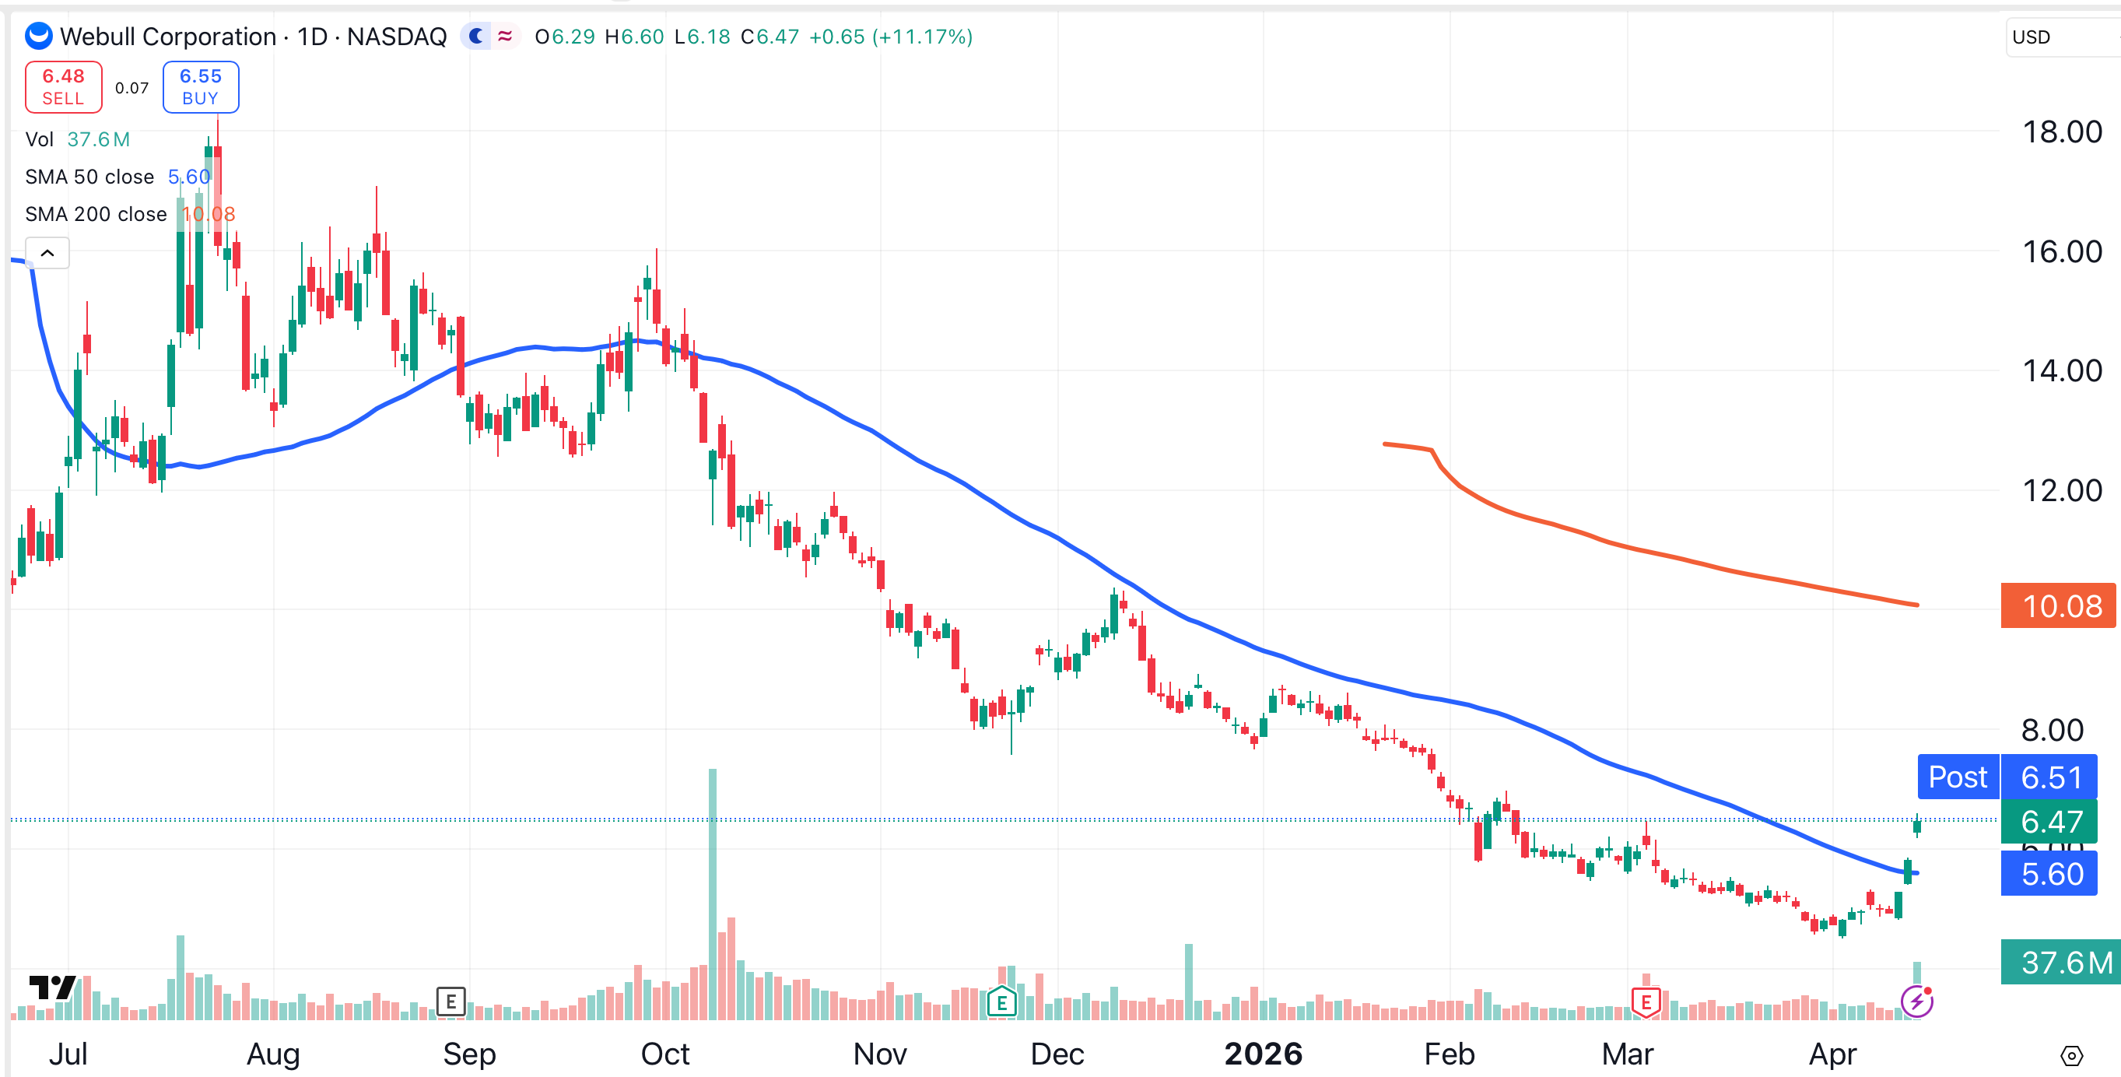Image resolution: width=2121 pixels, height=1077 pixels.
Task: Open chart settings gear at bottom right
Action: pos(2072,1054)
